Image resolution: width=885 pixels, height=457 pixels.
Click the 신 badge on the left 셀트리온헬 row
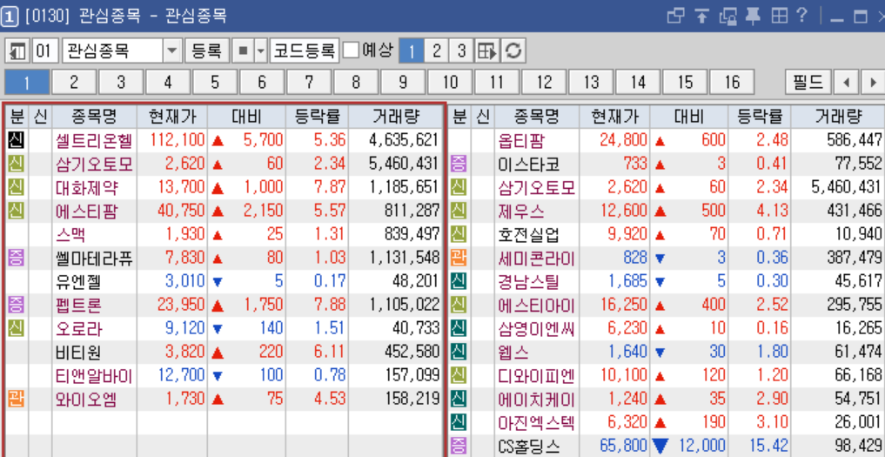pyautogui.click(x=17, y=139)
